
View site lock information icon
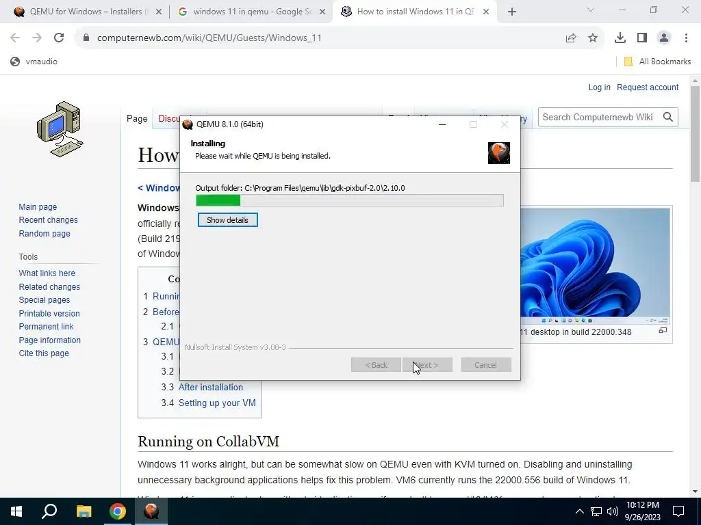[x=86, y=38]
